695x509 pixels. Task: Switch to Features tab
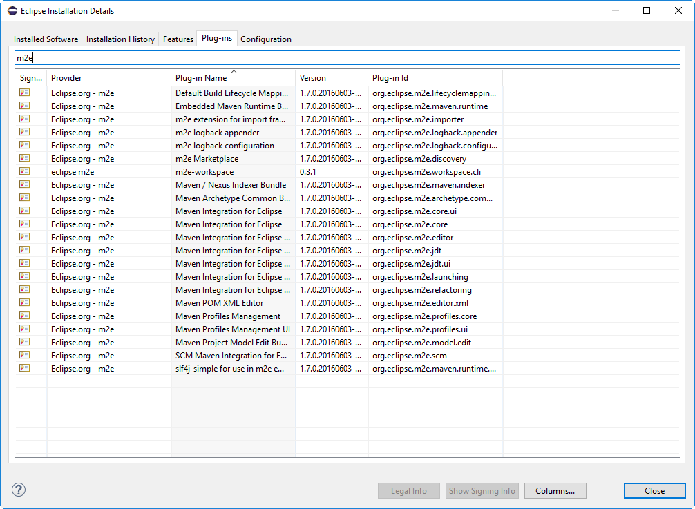[x=178, y=39]
